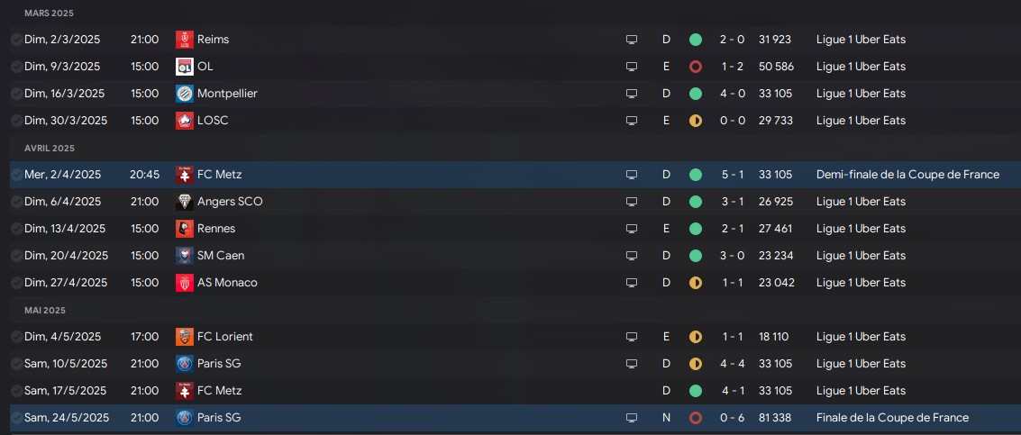Click the Montpellier club badge

(x=184, y=94)
